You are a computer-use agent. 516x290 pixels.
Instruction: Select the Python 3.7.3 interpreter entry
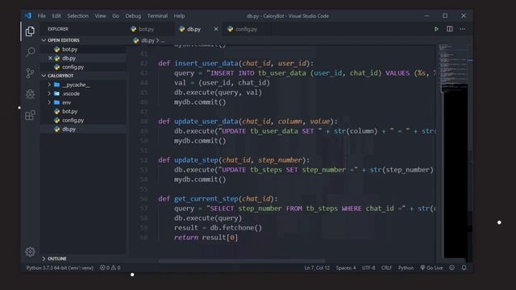point(60,267)
